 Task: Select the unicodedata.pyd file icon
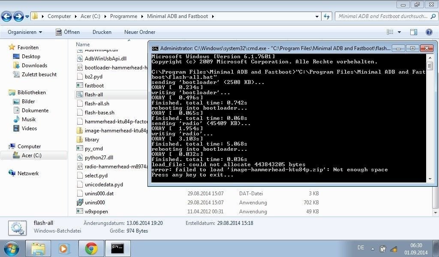click(x=80, y=185)
